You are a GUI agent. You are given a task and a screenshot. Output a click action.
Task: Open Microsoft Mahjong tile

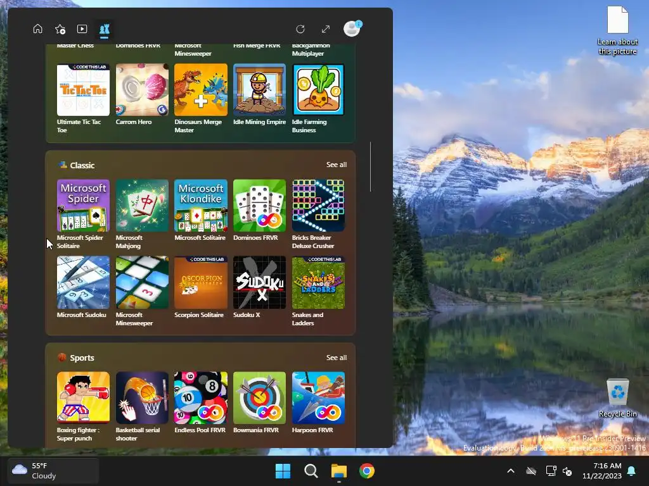[142, 214]
